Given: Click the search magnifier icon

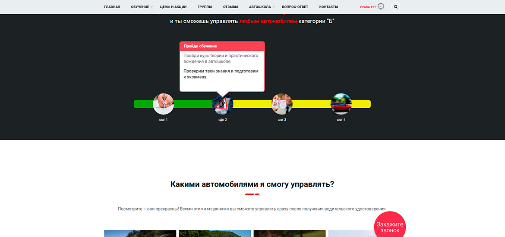Looking at the screenshot, I should (395, 7).
